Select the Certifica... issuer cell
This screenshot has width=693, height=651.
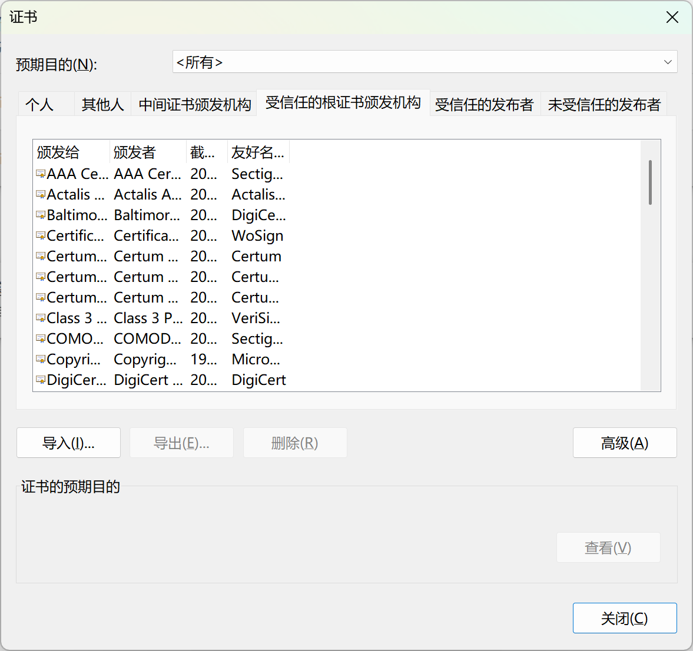[x=146, y=235]
